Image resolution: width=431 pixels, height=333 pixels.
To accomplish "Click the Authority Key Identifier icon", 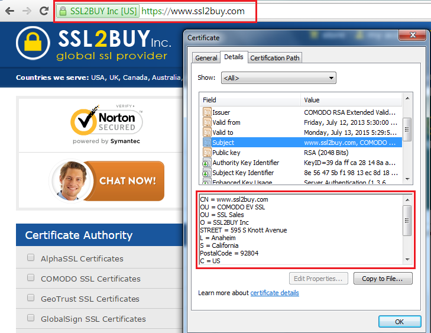I will pyautogui.click(x=207, y=163).
